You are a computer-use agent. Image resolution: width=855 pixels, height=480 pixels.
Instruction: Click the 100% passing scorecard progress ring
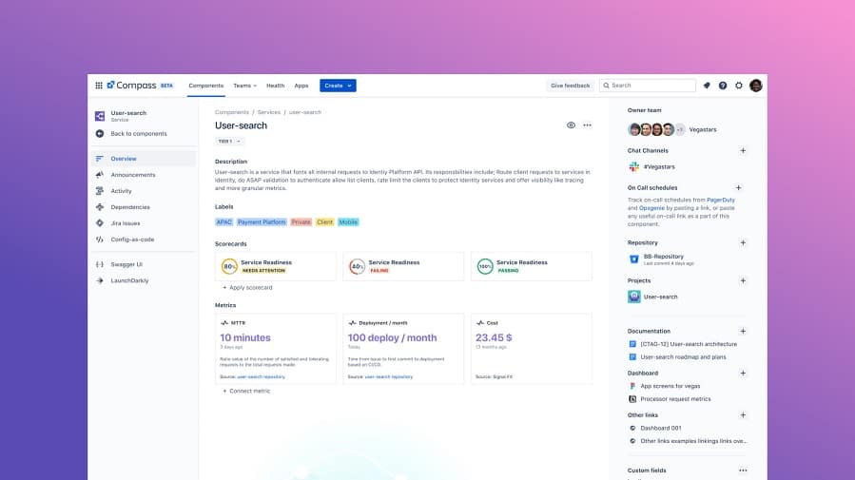[485, 266]
